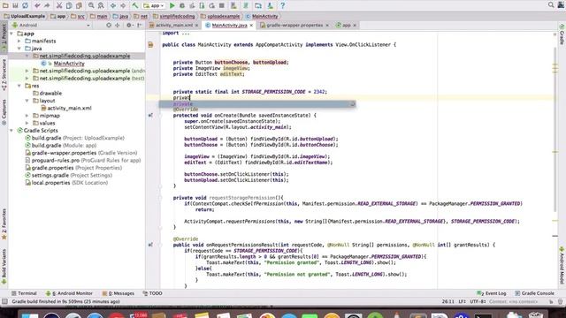Click the green Run app button
Screen dimensions: 566x318
pos(172,5)
